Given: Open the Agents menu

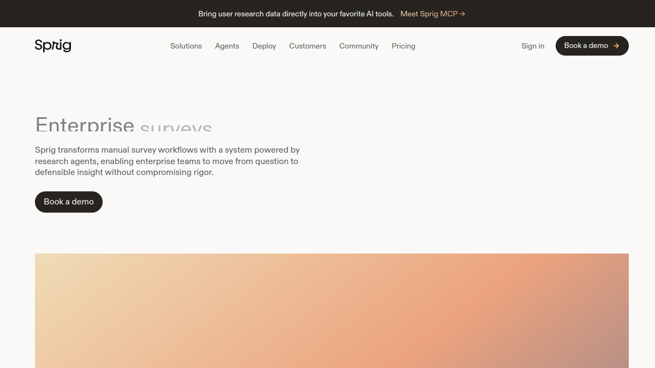Looking at the screenshot, I should pyautogui.click(x=227, y=46).
